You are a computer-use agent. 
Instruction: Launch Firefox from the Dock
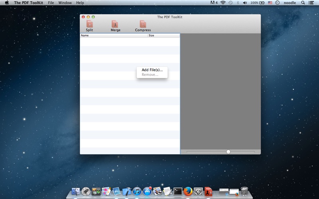click(x=188, y=191)
